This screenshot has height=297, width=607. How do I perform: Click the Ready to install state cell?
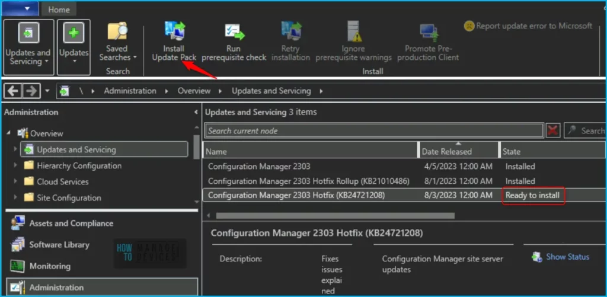tap(533, 196)
